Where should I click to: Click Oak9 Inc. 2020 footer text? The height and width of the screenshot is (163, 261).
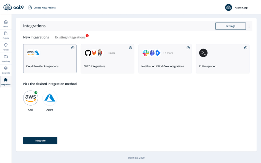(136, 158)
